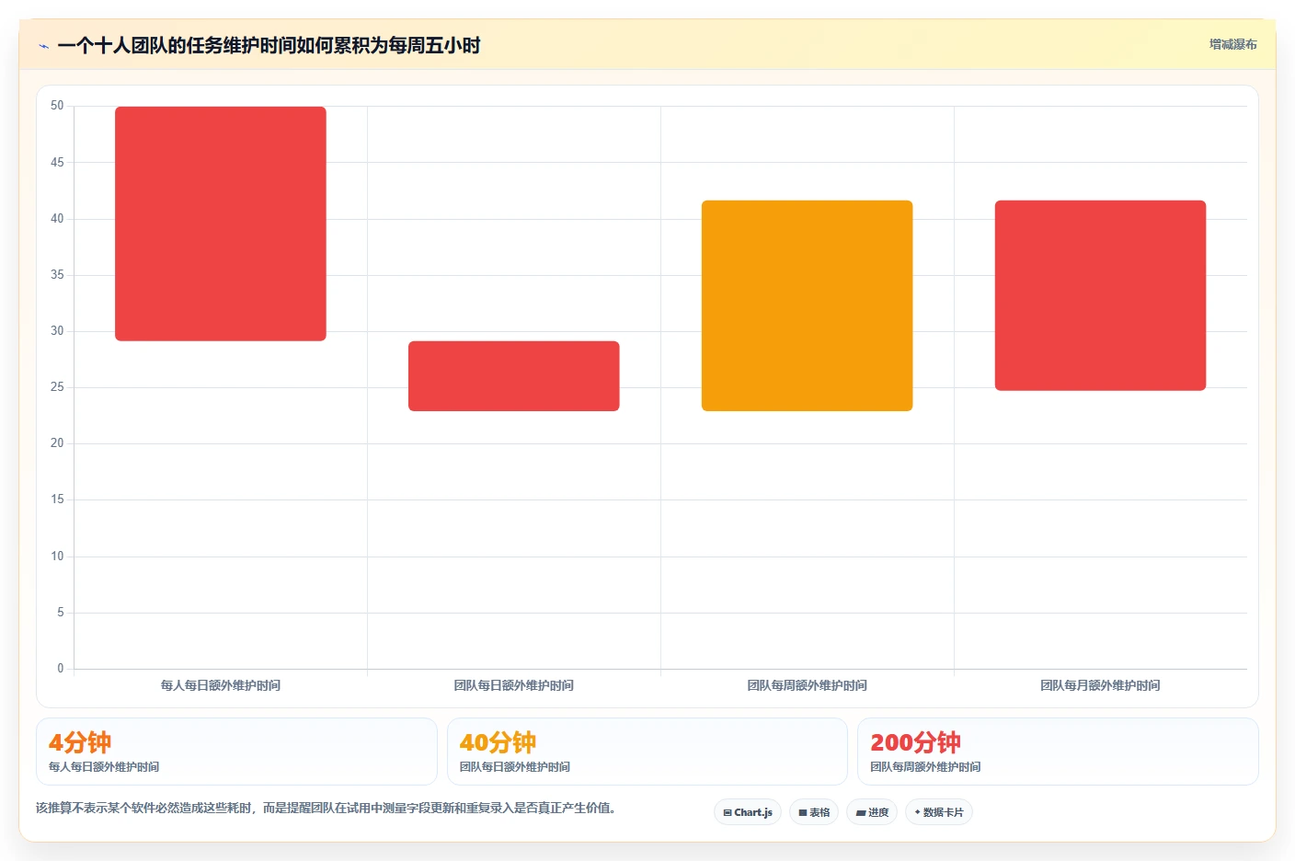Click the 增减瀑布 label in the header
Image resolution: width=1295 pixels, height=861 pixels.
tap(1232, 44)
